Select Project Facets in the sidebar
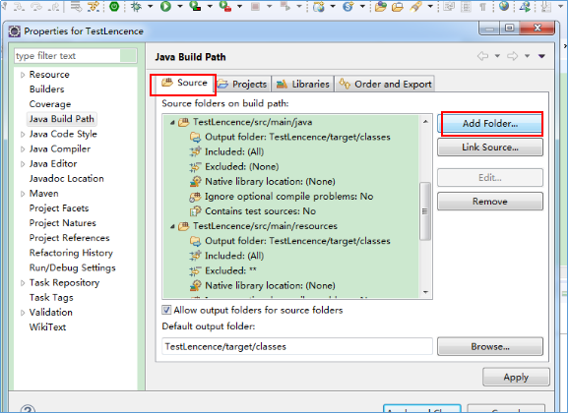569x414 pixels. (59, 208)
